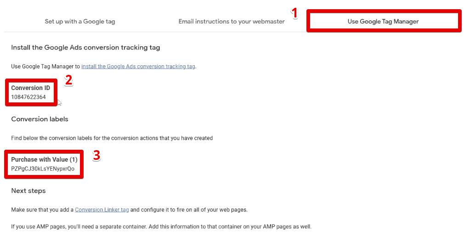The width and height of the screenshot is (464, 248).
Task: Click the Find below the conversion labels sentence
Action: click(x=112, y=138)
